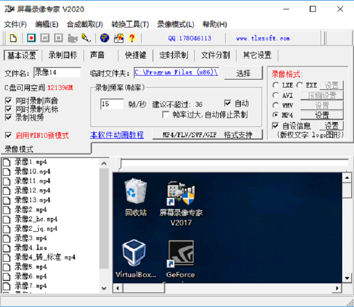Screen dimensions: 354x307
Task: Open the 转换工具(T) menu
Action: point(130,24)
